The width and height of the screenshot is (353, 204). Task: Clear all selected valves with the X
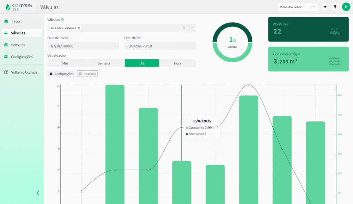coord(184,28)
